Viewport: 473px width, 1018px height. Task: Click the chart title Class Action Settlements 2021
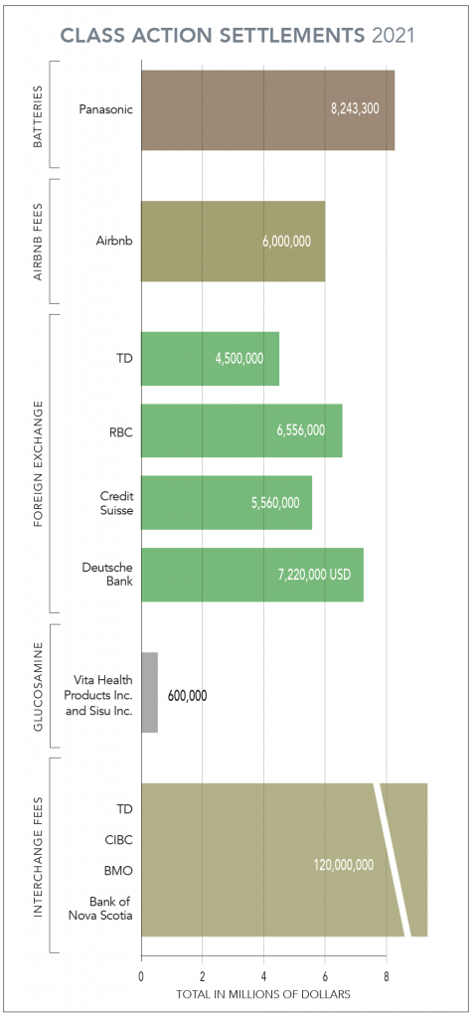[236, 35]
